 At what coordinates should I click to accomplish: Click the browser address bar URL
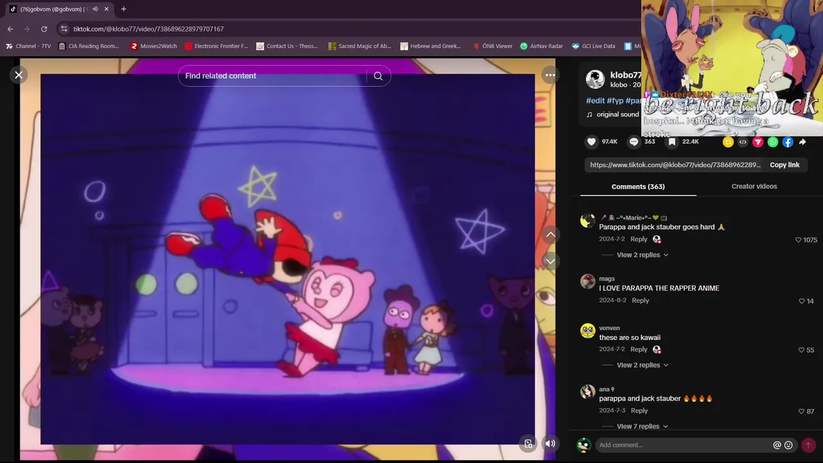(149, 29)
